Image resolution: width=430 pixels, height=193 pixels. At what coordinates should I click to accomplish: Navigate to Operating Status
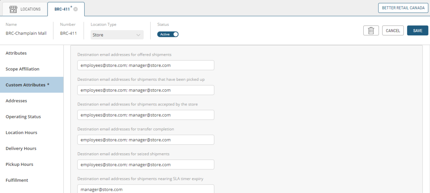click(x=23, y=117)
